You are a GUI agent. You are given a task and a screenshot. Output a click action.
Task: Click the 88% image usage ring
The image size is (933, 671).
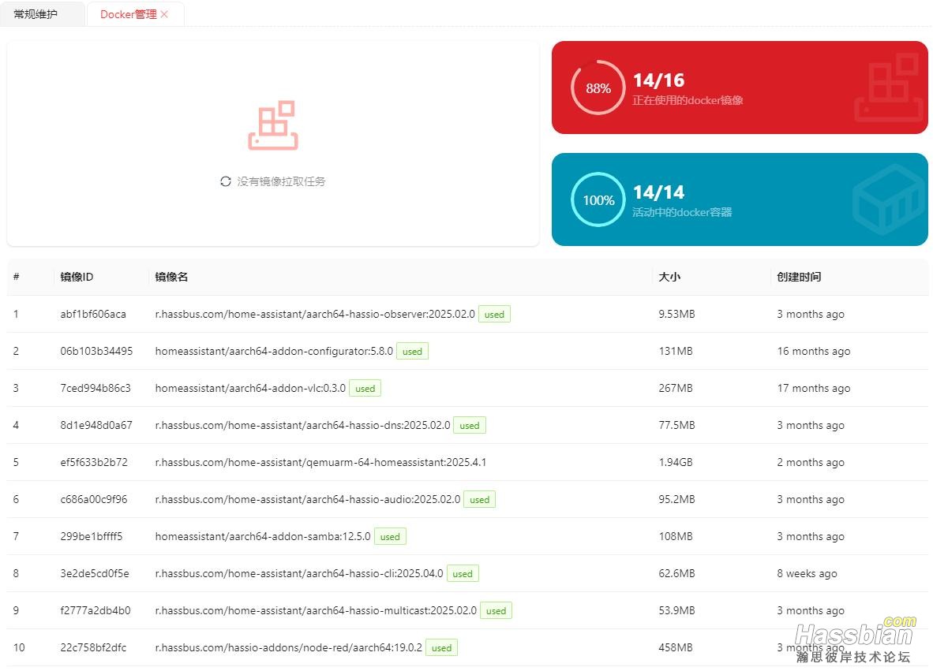click(x=598, y=88)
